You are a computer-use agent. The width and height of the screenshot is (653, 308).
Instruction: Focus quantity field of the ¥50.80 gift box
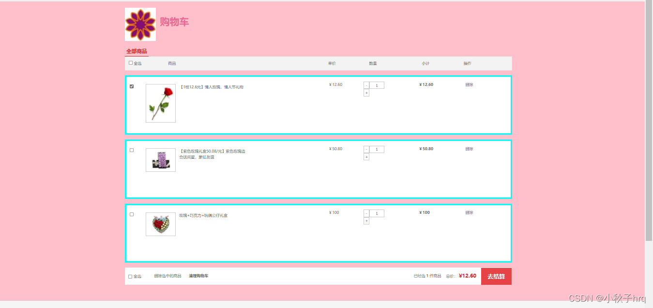tap(377, 149)
